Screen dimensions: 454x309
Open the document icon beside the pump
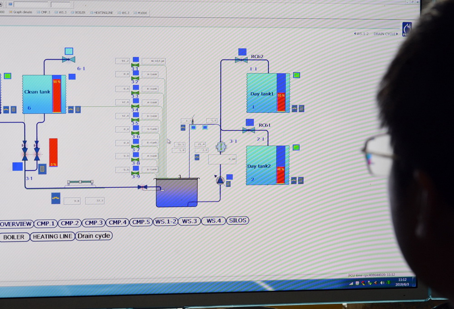[x=228, y=184]
